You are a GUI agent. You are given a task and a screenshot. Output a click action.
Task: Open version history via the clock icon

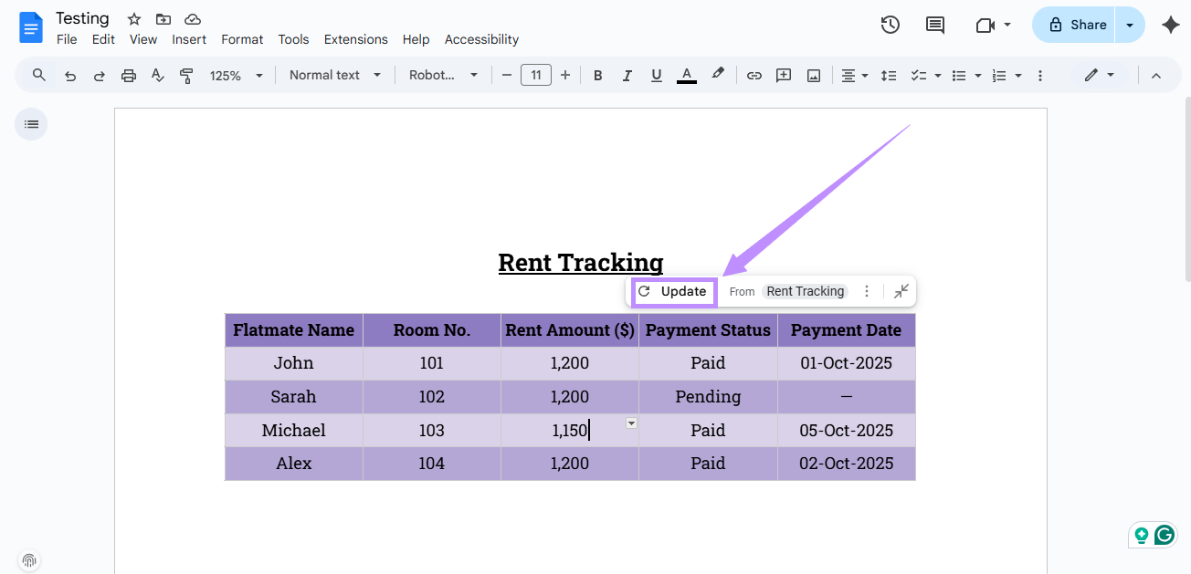(x=890, y=25)
